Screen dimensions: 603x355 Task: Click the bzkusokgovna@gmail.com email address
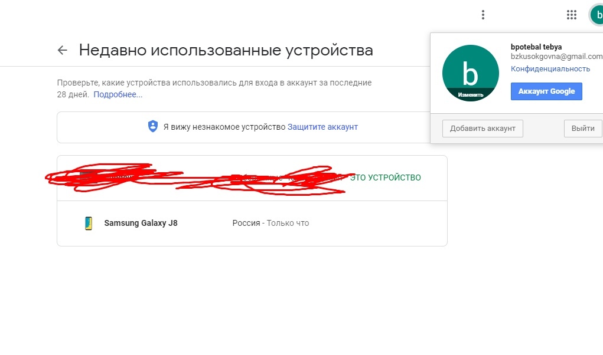point(556,57)
